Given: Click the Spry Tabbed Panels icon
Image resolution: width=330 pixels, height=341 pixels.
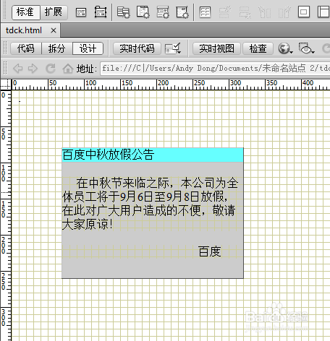Looking at the screenshot, I should pos(143,12).
